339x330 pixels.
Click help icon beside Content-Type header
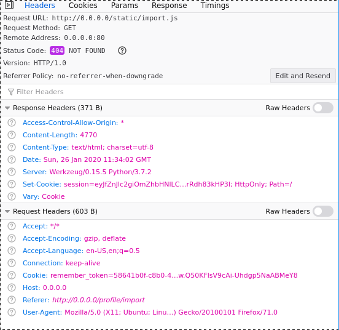[x=12, y=147]
